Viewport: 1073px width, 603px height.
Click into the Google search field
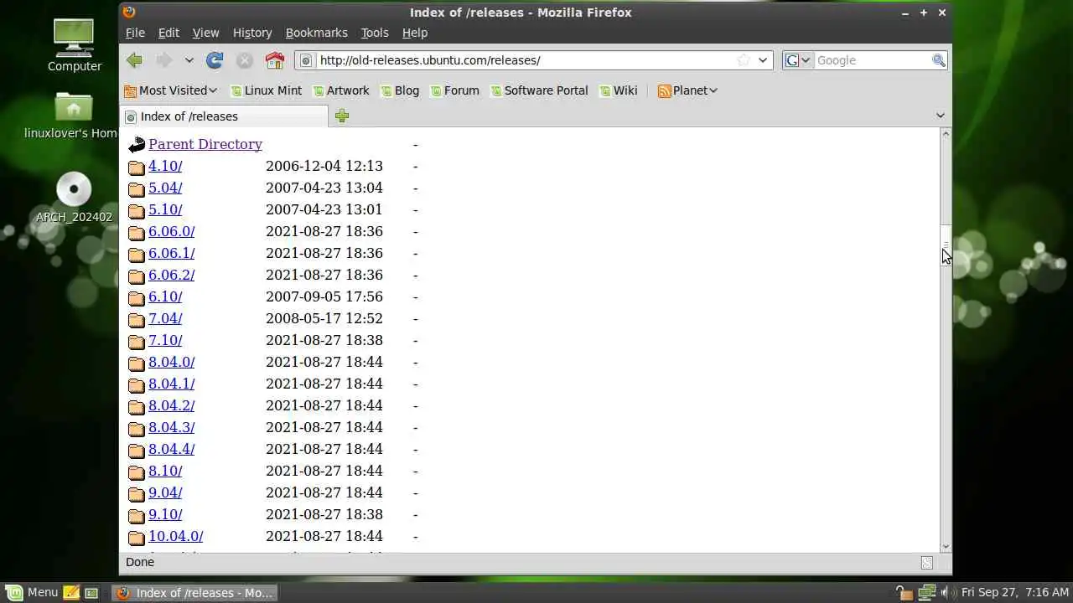[872, 60]
